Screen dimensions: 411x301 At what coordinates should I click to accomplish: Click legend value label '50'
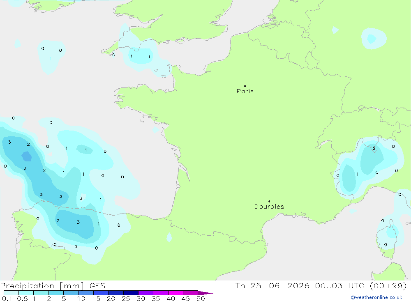click(201, 299)
